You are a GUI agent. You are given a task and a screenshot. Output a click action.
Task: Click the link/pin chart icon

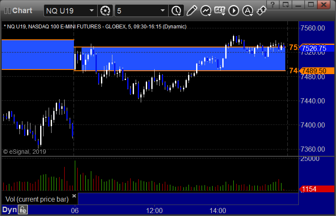click(x=262, y=11)
